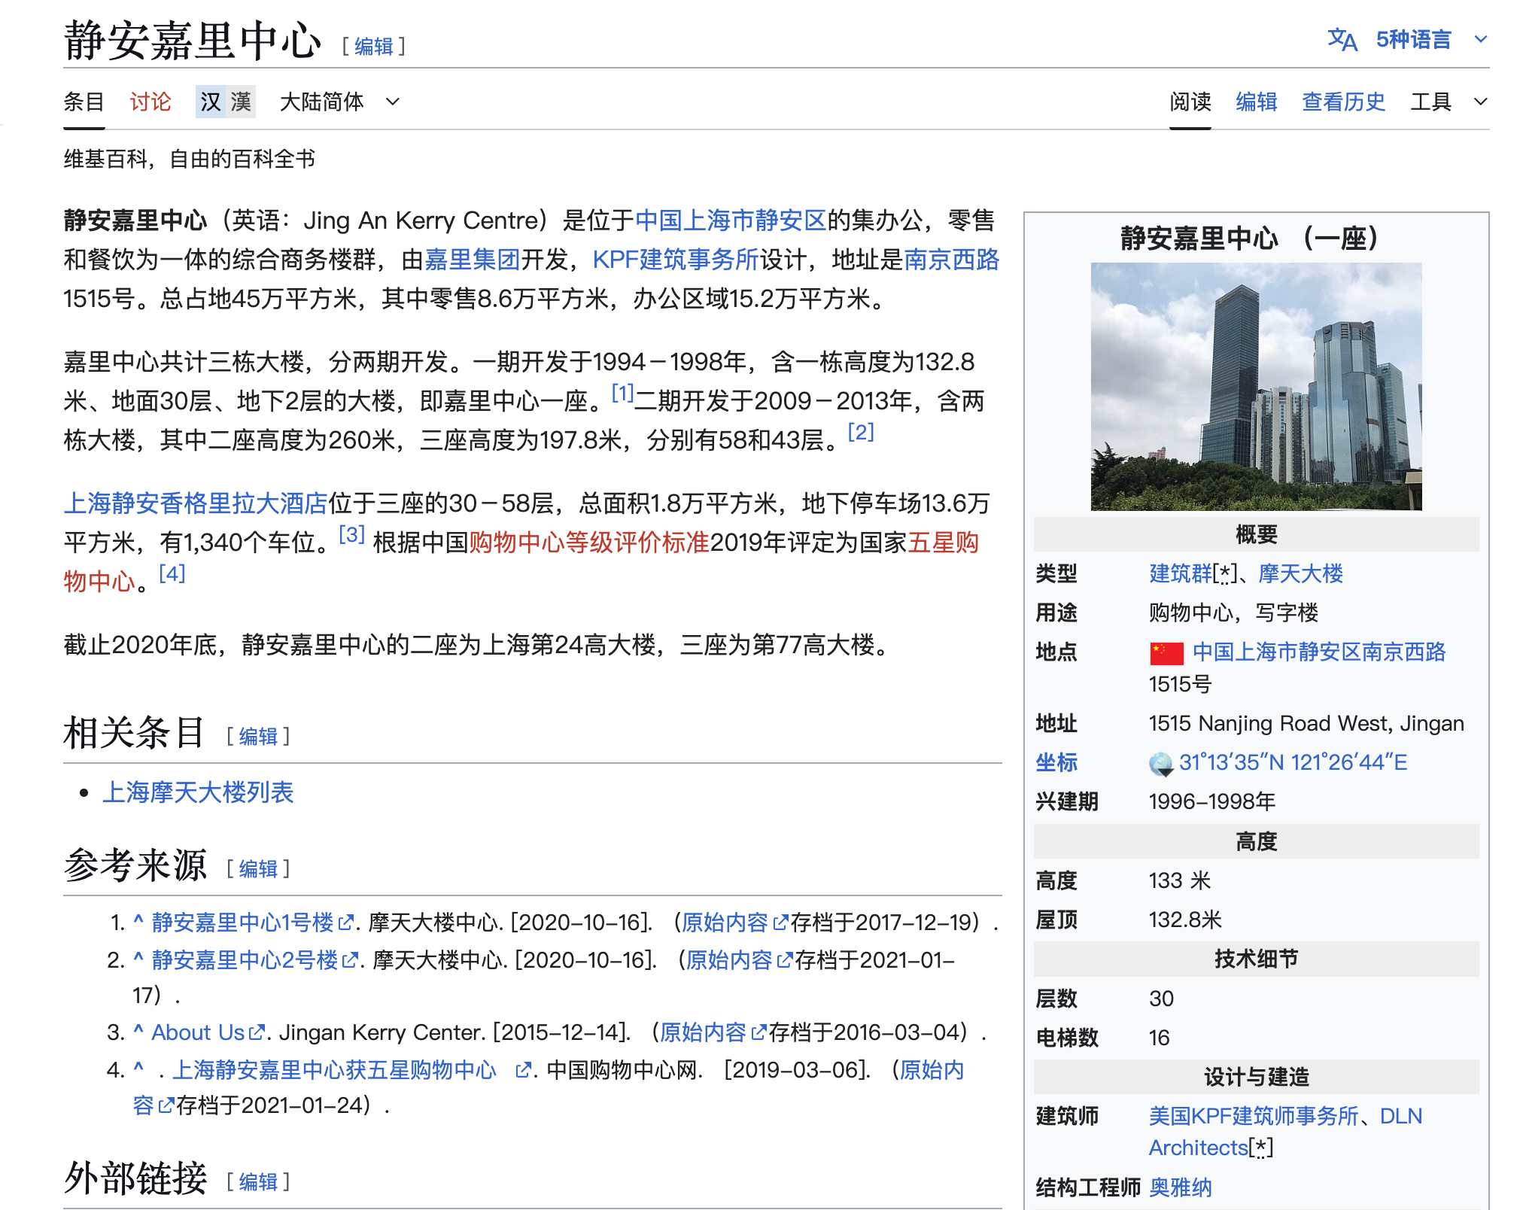This screenshot has height=1210, width=1523.
Task: Select the 漢 traditional variant toggle
Action: 241,102
